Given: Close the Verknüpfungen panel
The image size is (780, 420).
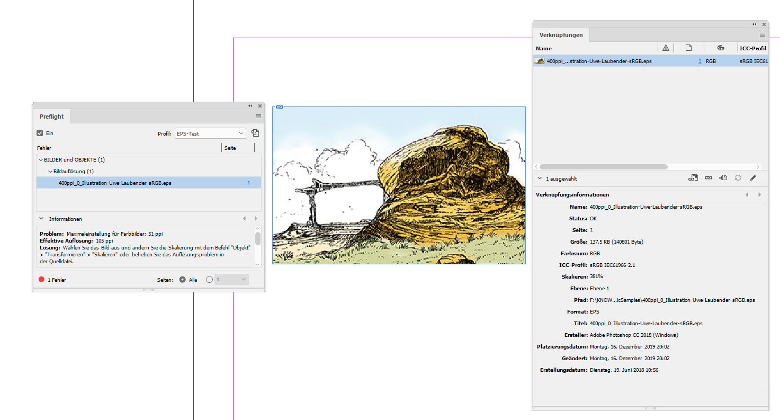Looking at the screenshot, I should click(764, 24).
